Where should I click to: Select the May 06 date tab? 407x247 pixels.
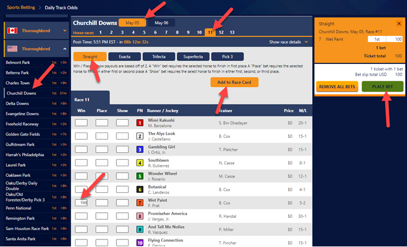tap(161, 23)
